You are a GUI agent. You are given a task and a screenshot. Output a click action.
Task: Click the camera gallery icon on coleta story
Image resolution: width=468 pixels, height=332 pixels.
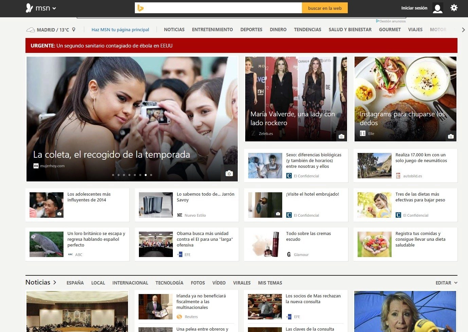coord(229,173)
